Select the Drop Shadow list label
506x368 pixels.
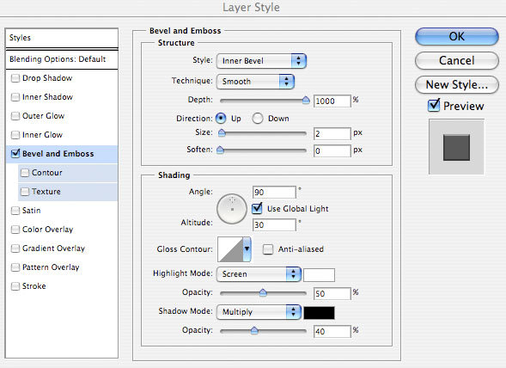tap(47, 78)
